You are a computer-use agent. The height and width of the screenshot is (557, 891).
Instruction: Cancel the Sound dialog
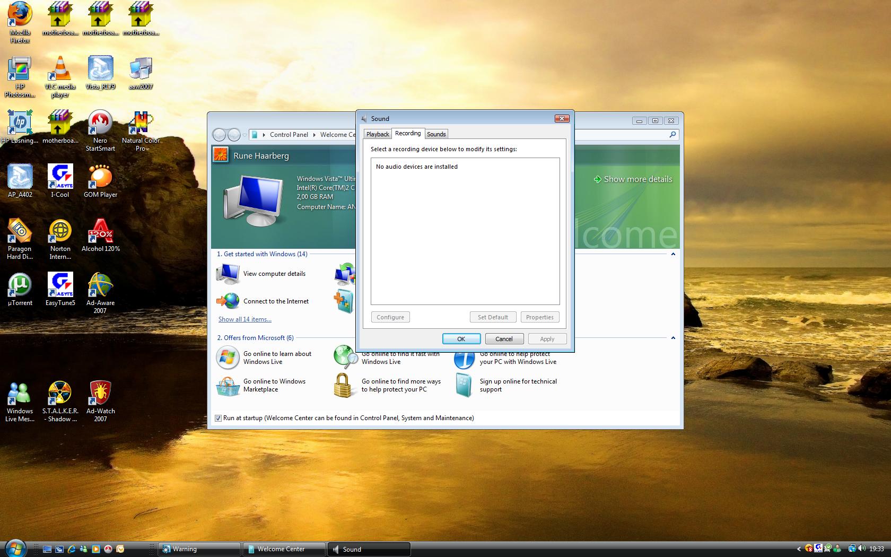coord(504,339)
